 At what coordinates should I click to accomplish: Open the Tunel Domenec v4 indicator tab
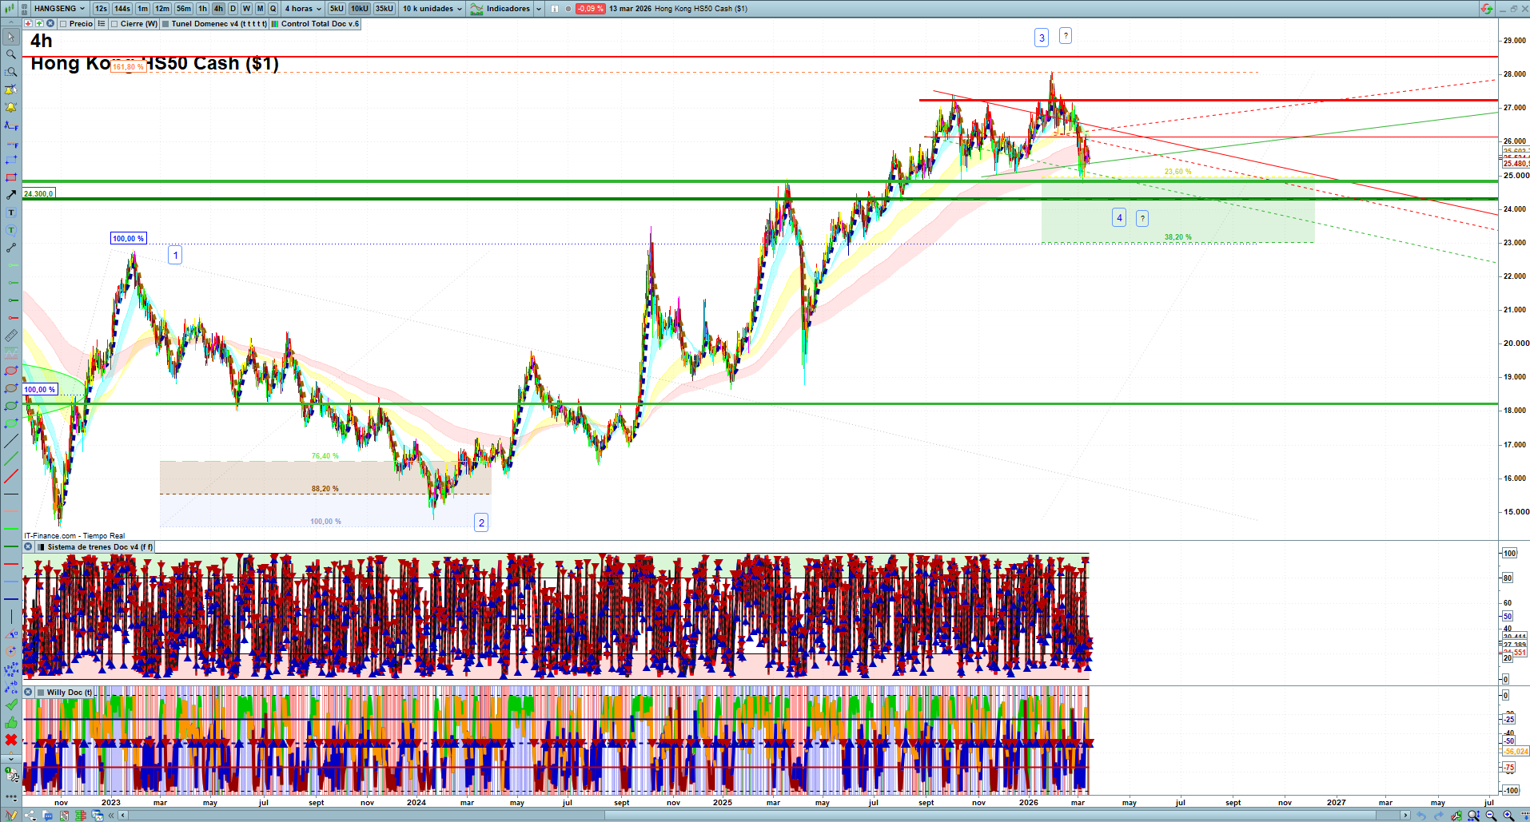[215, 24]
